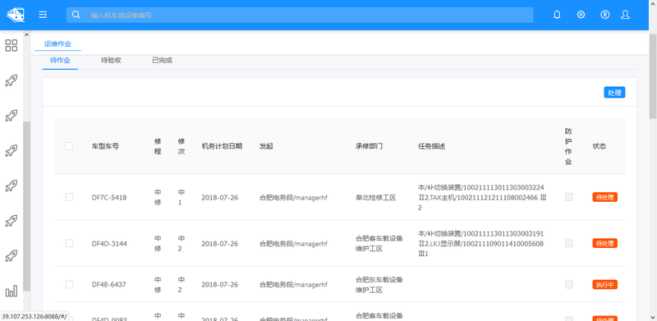657x321 pixels.
Task: Check the row checkbox for DF4B-6437
Action: tap(69, 284)
